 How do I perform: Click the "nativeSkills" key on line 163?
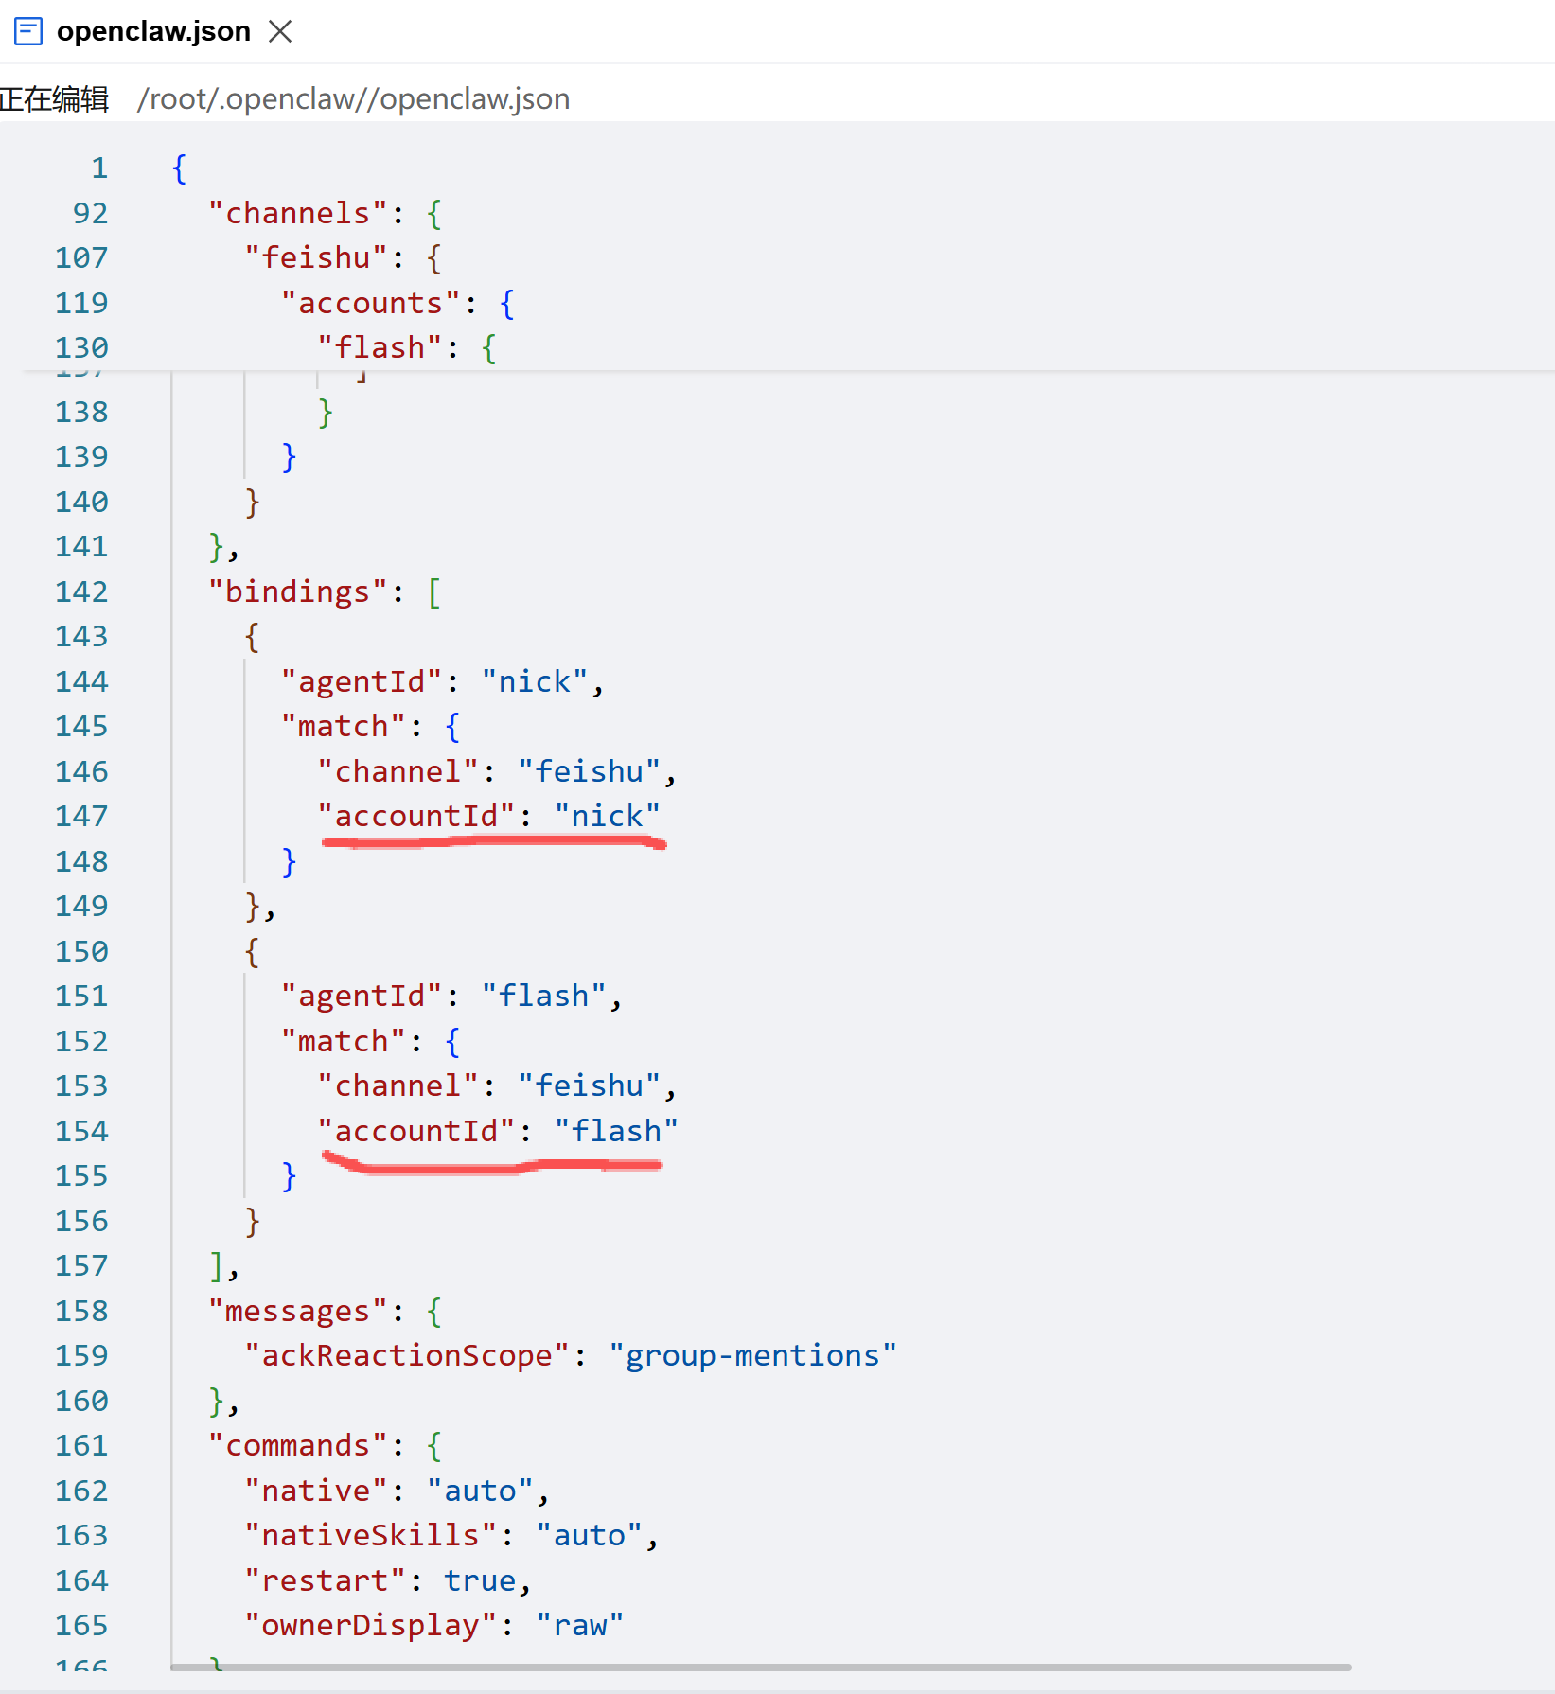(370, 1535)
